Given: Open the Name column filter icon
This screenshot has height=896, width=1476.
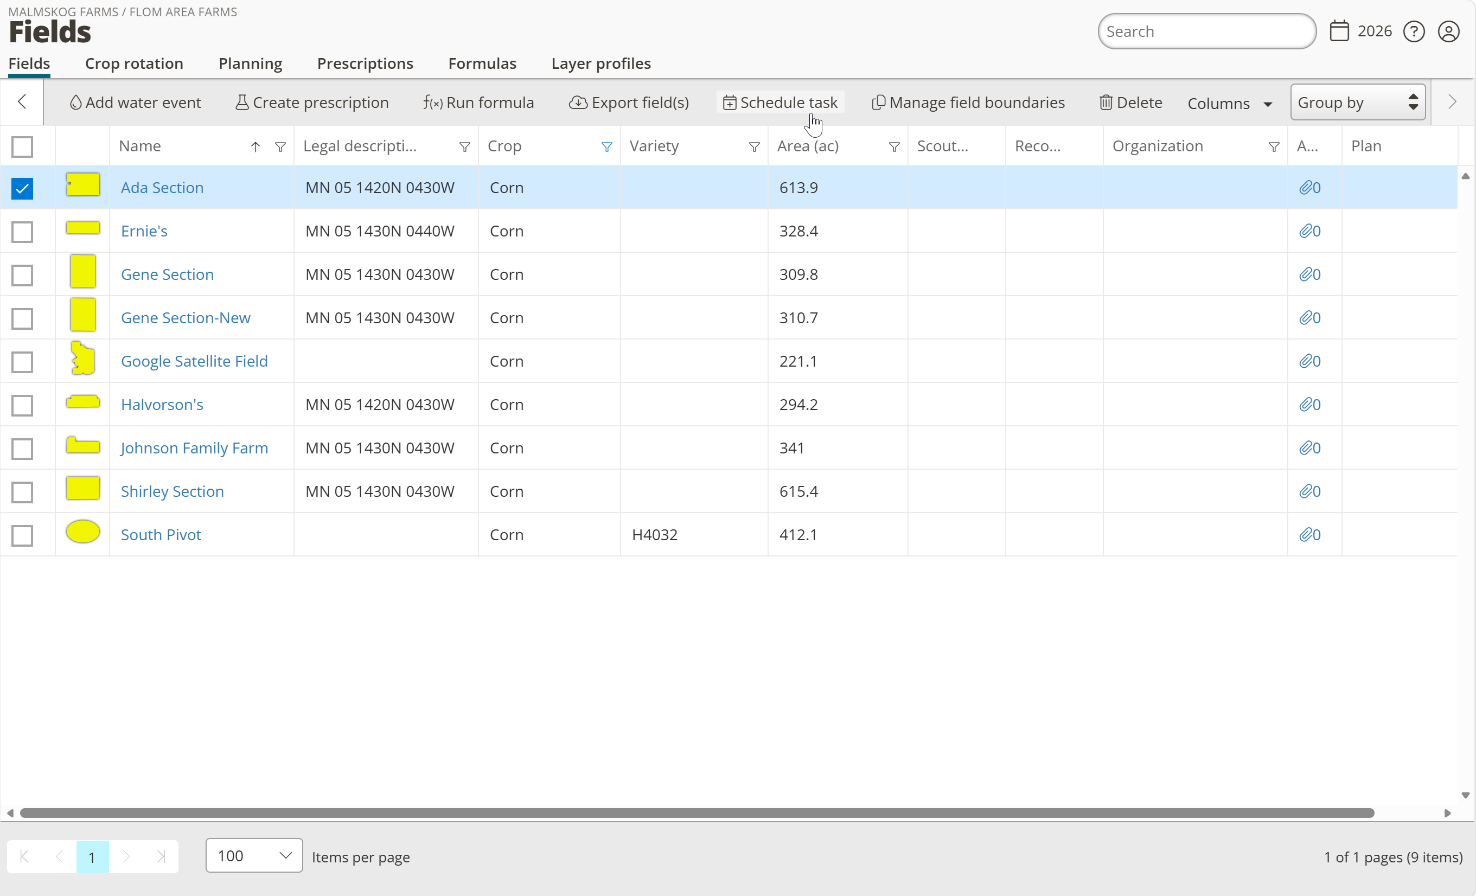Looking at the screenshot, I should (280, 147).
